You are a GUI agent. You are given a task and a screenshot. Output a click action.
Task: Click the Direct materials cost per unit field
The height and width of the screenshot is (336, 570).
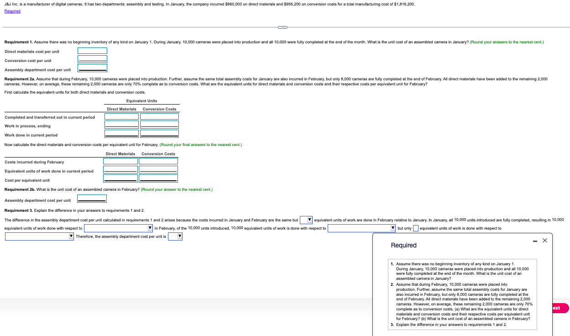pos(92,51)
